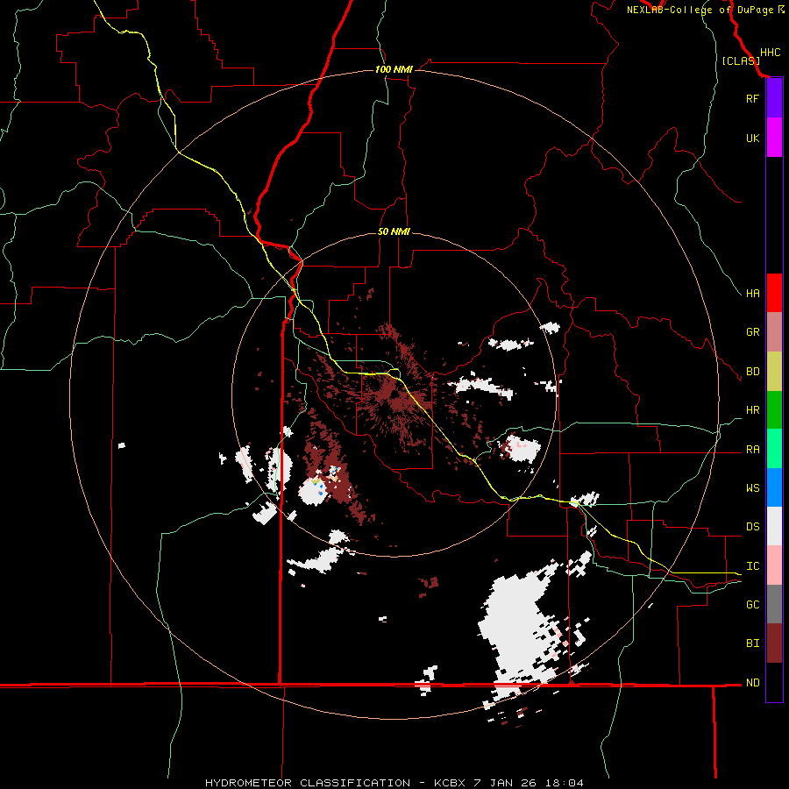Click the magenta UK legend color swatch
This screenshot has height=789, width=789.
tap(774, 138)
